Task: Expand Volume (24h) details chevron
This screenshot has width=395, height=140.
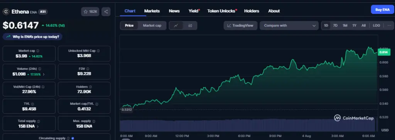Action: [44, 74]
